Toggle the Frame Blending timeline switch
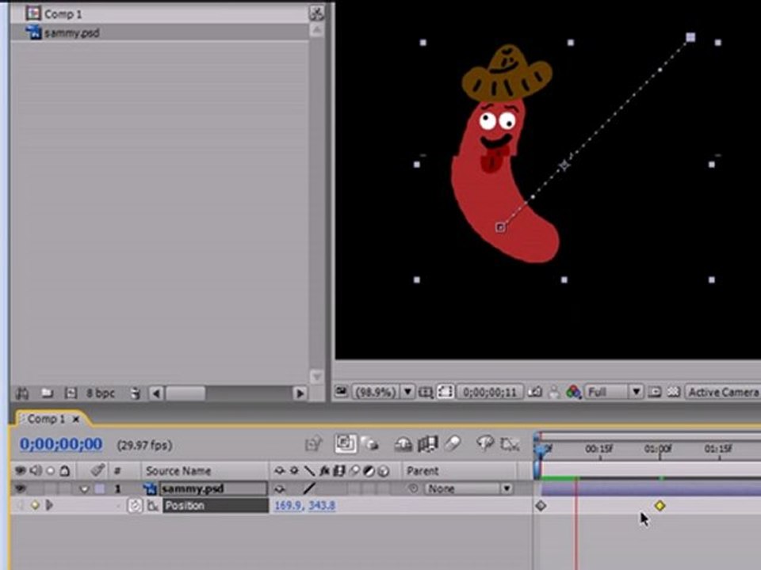Image resolution: width=761 pixels, height=570 pixels. coord(427,443)
